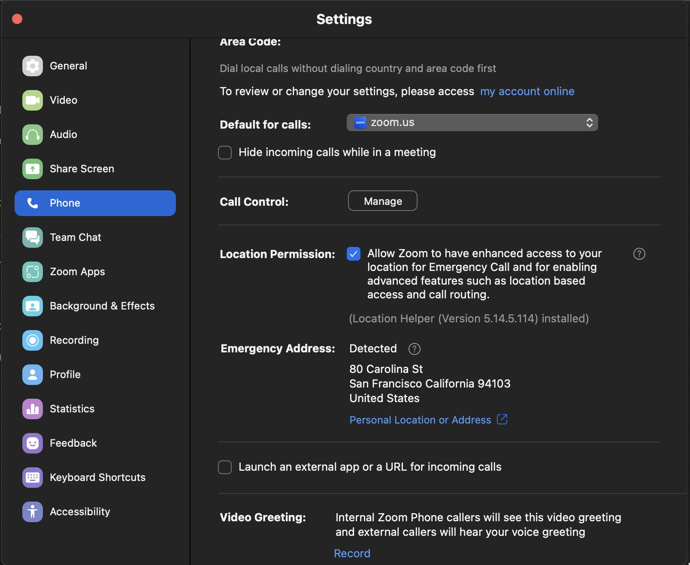Open Recording settings
This screenshot has height=565, width=690.
(x=95, y=340)
